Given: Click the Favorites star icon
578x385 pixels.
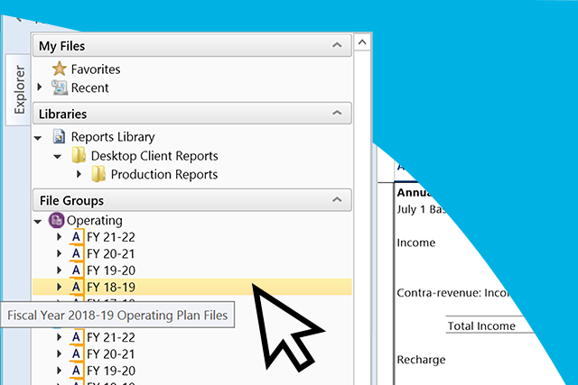Looking at the screenshot, I should (x=60, y=69).
